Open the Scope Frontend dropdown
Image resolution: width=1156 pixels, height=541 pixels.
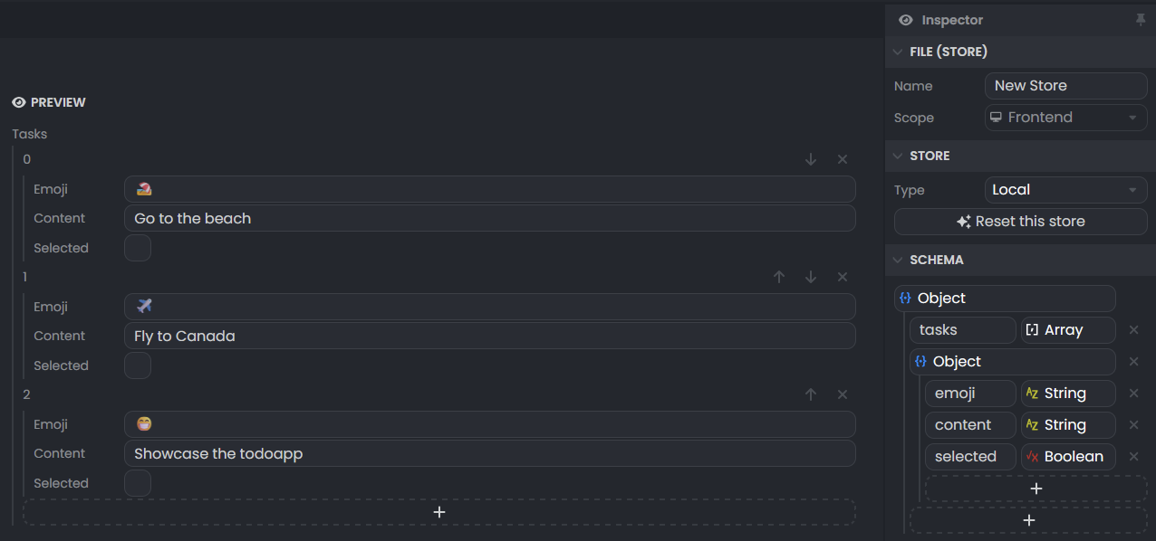point(1065,118)
